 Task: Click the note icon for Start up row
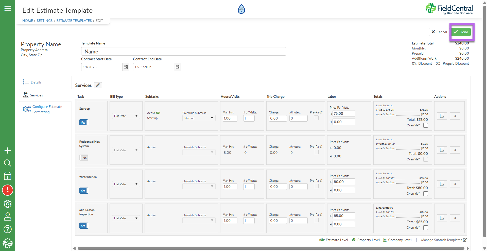point(442,116)
